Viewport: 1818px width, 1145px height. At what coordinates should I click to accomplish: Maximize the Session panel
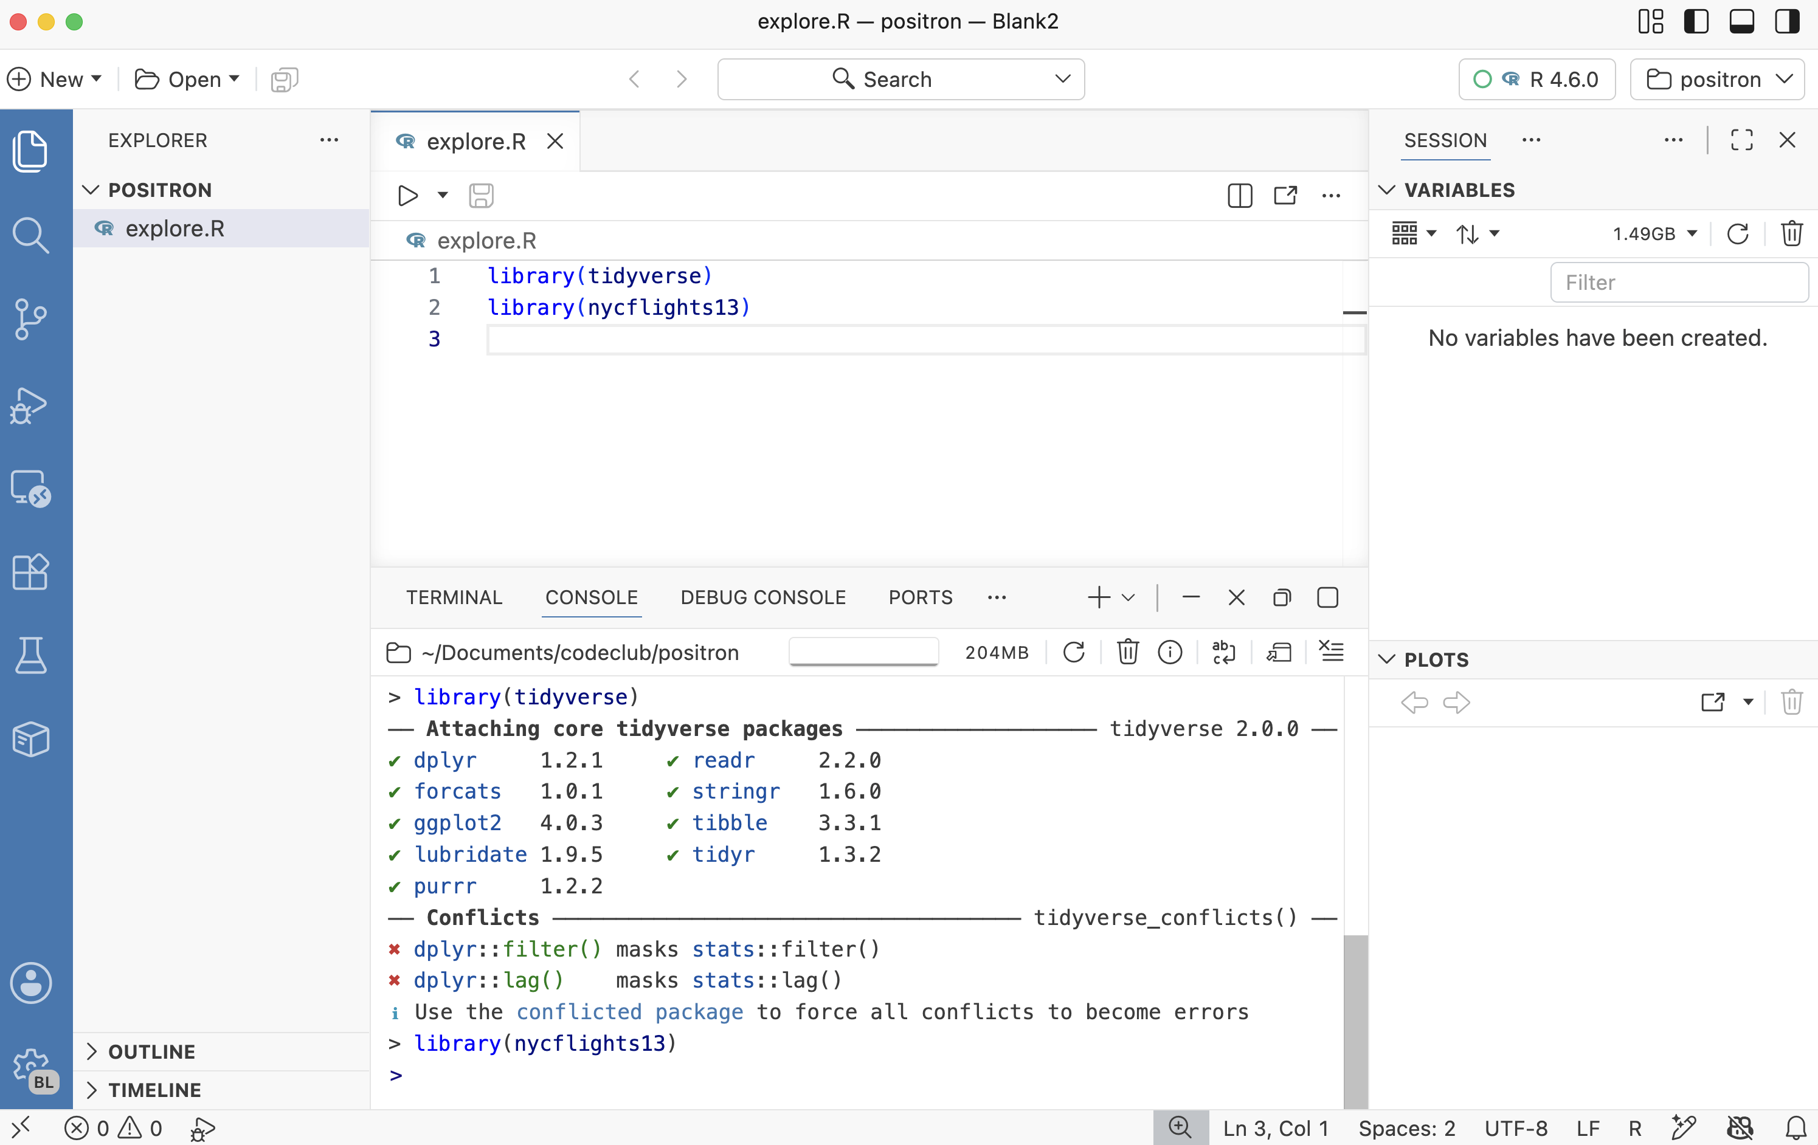click(1741, 140)
